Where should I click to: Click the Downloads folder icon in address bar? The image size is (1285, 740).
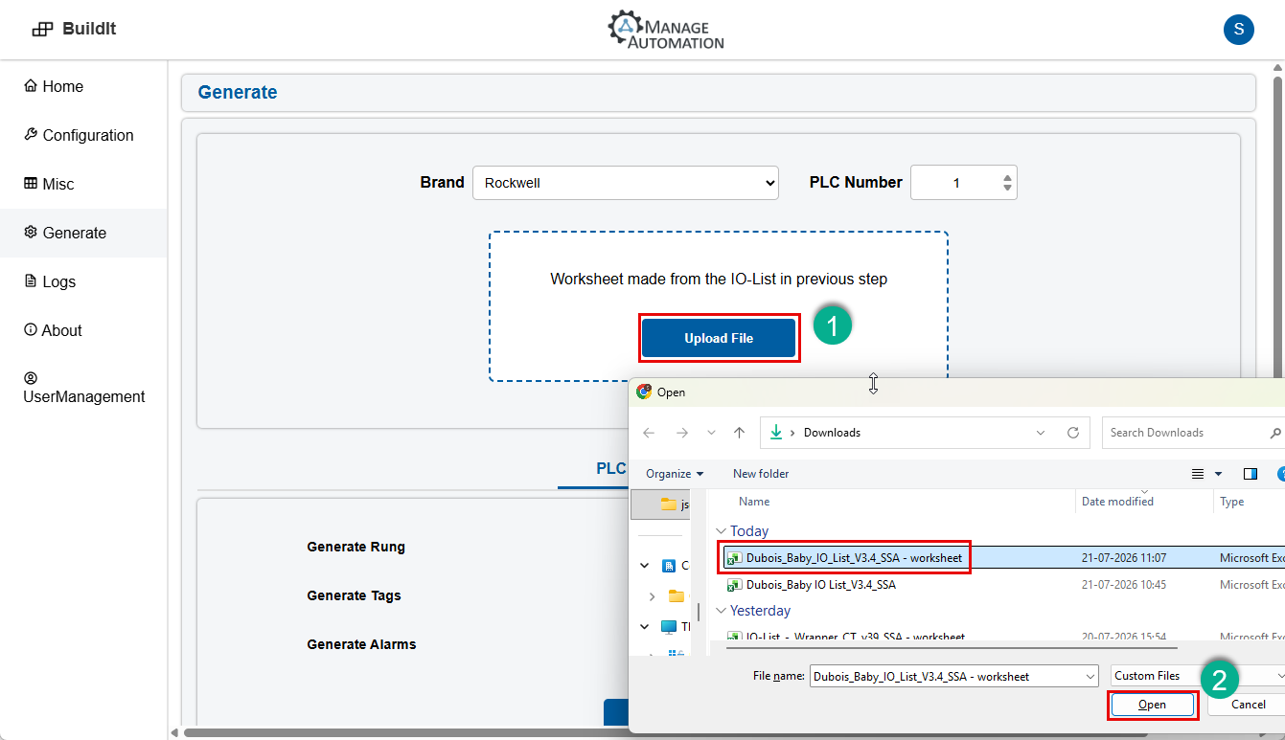coord(778,433)
